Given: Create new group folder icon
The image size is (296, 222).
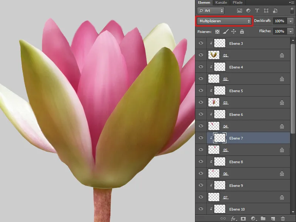Looking at the screenshot, I should 263,218.
